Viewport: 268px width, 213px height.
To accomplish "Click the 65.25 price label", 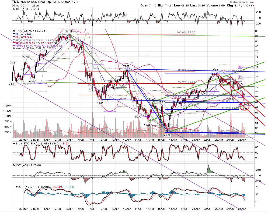I will pyautogui.click(x=147, y=125).
